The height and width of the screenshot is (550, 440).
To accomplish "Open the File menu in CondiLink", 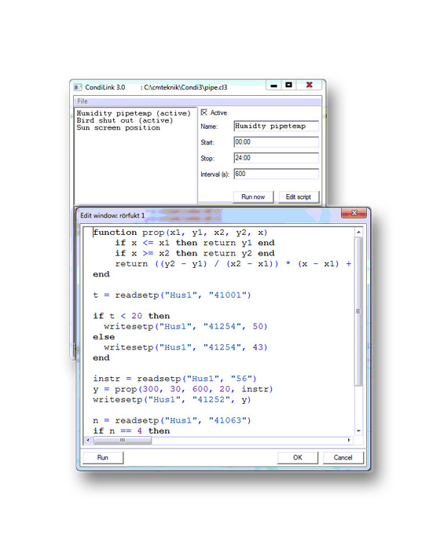I will [82, 101].
